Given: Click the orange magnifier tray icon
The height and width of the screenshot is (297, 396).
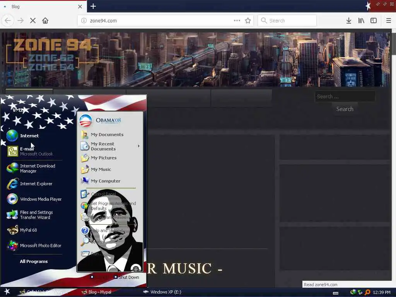Looking at the screenshot, I should (x=367, y=292).
